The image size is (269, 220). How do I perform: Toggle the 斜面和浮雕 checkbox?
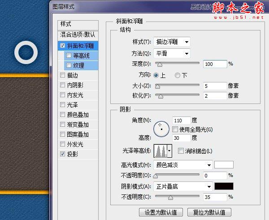[62, 46]
